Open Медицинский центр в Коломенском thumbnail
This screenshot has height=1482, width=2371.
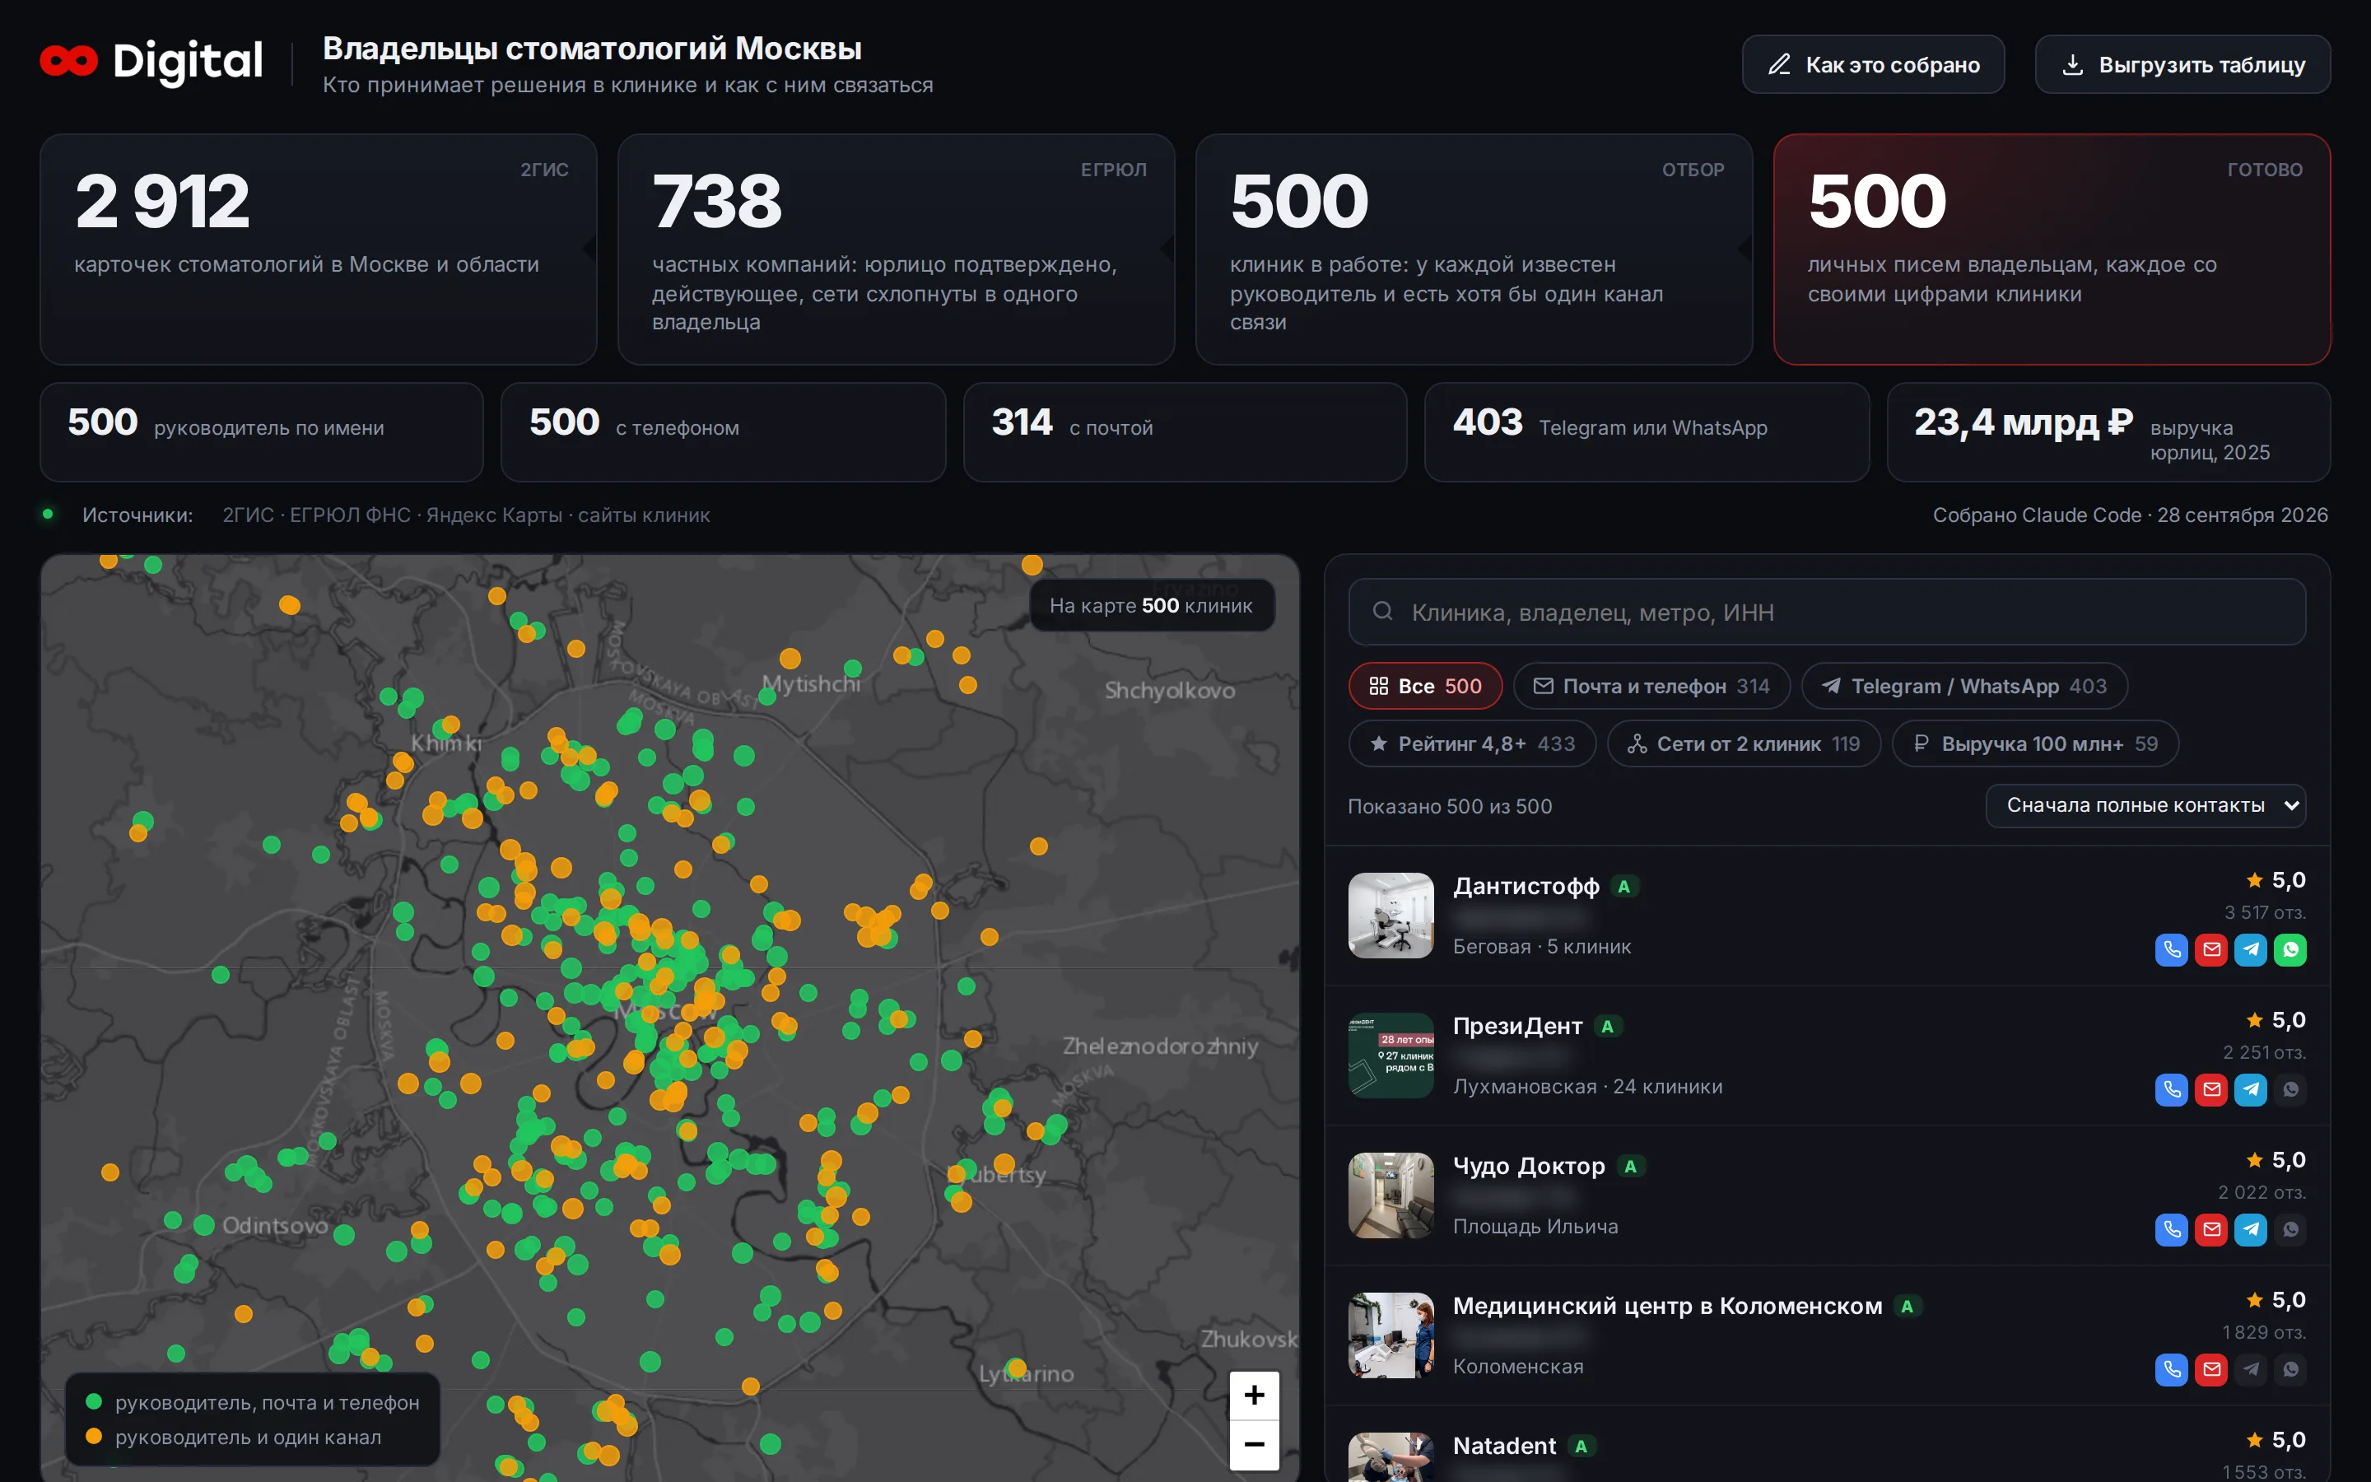1390,1336
